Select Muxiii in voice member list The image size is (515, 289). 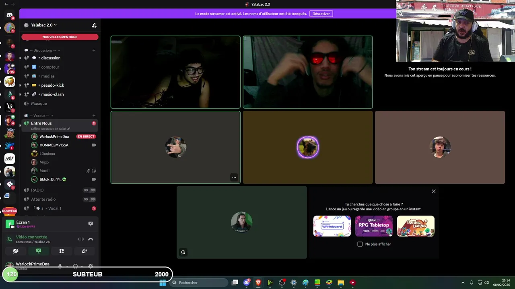(x=64, y=171)
